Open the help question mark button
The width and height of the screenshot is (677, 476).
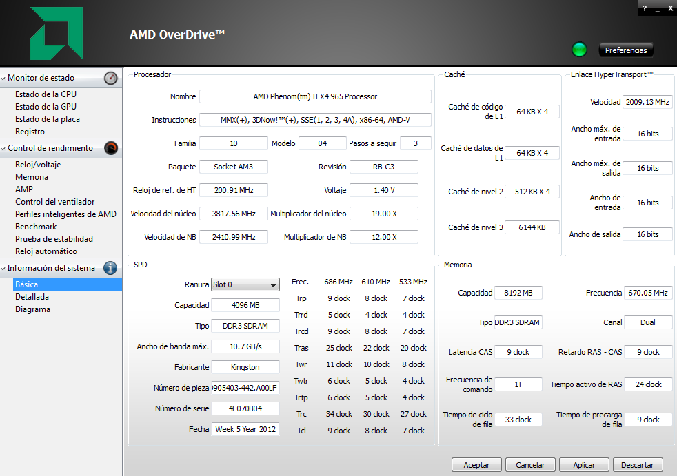pyautogui.click(x=645, y=8)
